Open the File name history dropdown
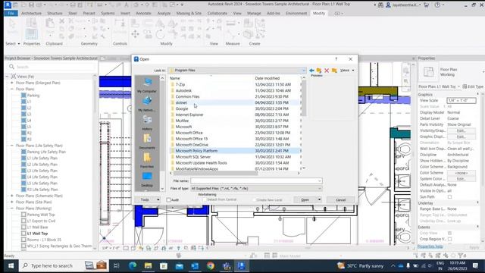This screenshot has width=485, height=273. [320, 180]
